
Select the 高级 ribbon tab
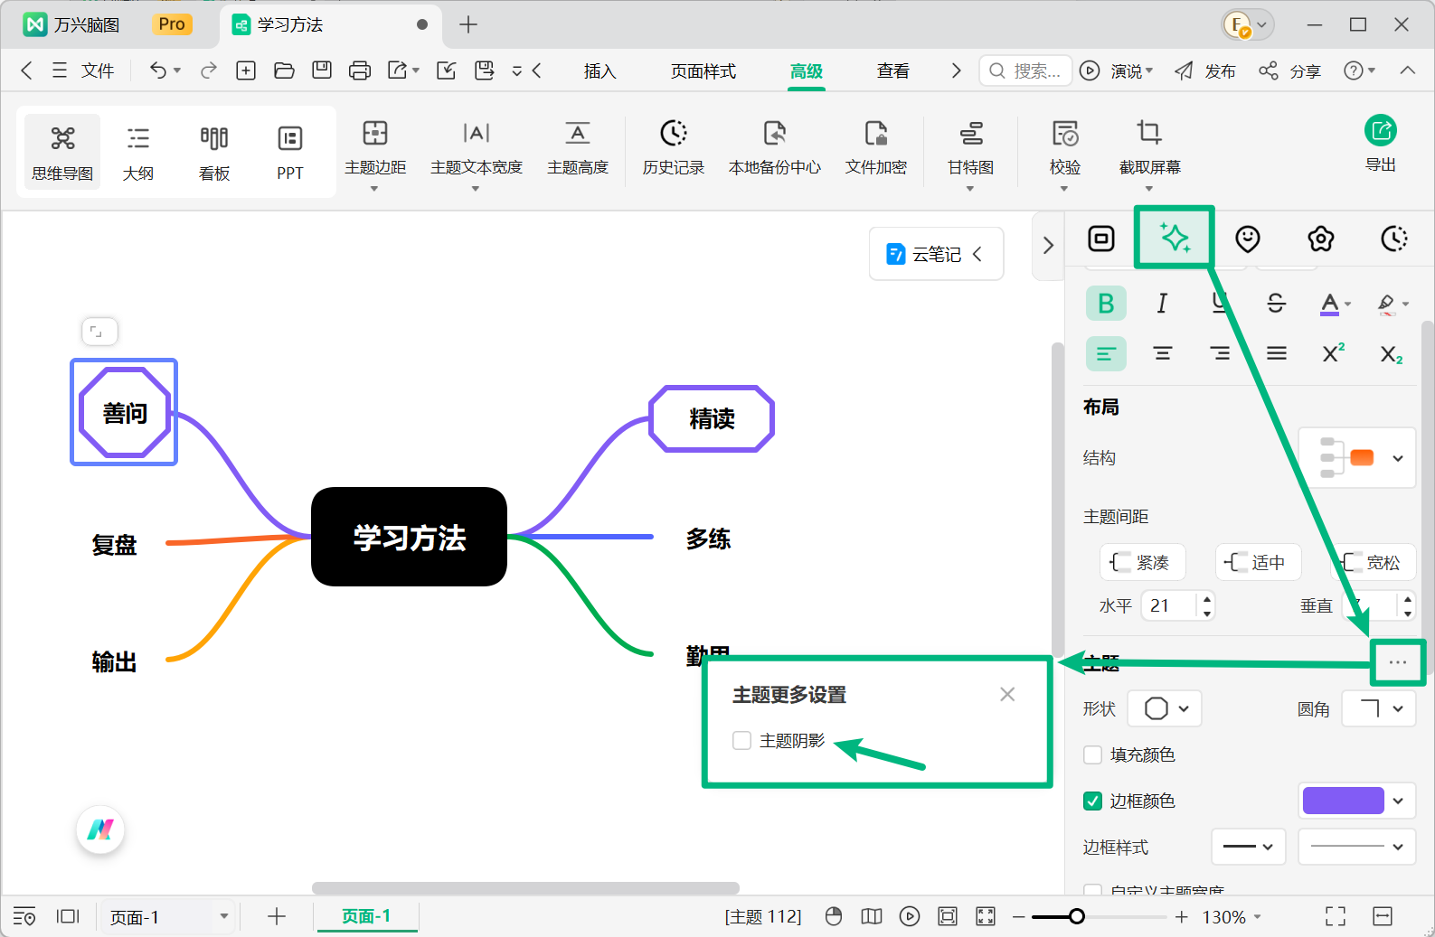click(807, 71)
